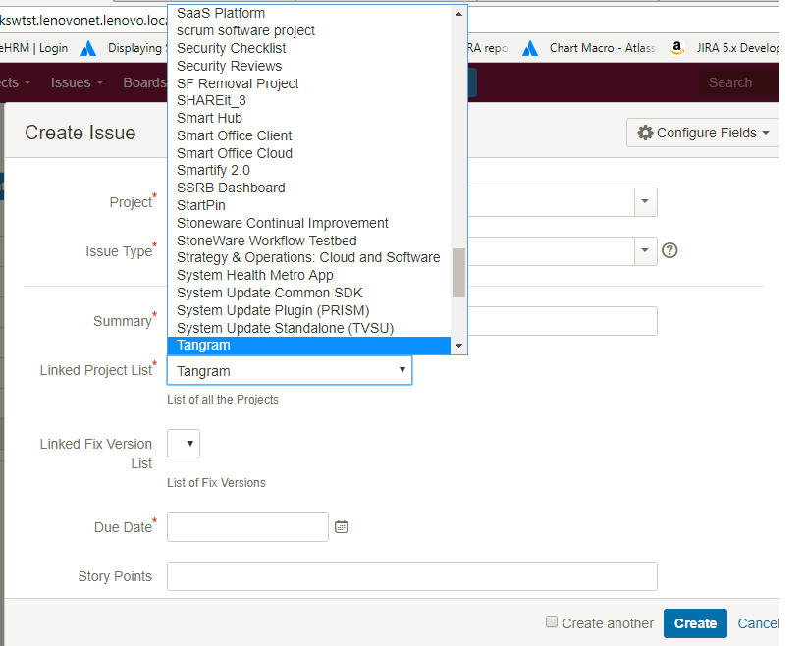
Task: Choose System Health Metro App option
Action: [x=309, y=275]
